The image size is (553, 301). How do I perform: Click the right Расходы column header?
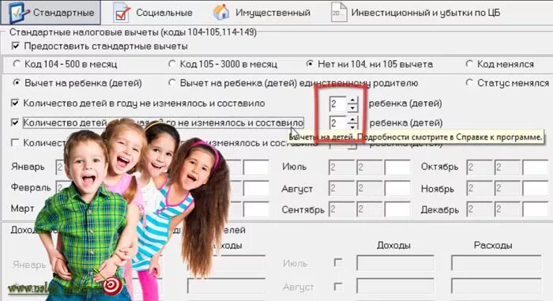click(x=493, y=245)
